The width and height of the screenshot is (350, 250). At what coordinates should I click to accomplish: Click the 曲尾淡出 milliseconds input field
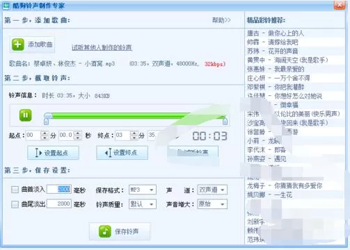[x=59, y=203]
